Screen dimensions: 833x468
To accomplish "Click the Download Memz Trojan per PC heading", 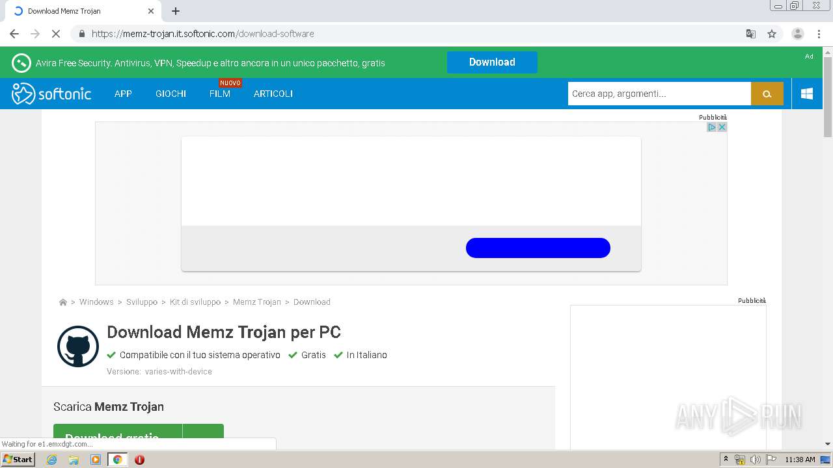I will click(224, 332).
